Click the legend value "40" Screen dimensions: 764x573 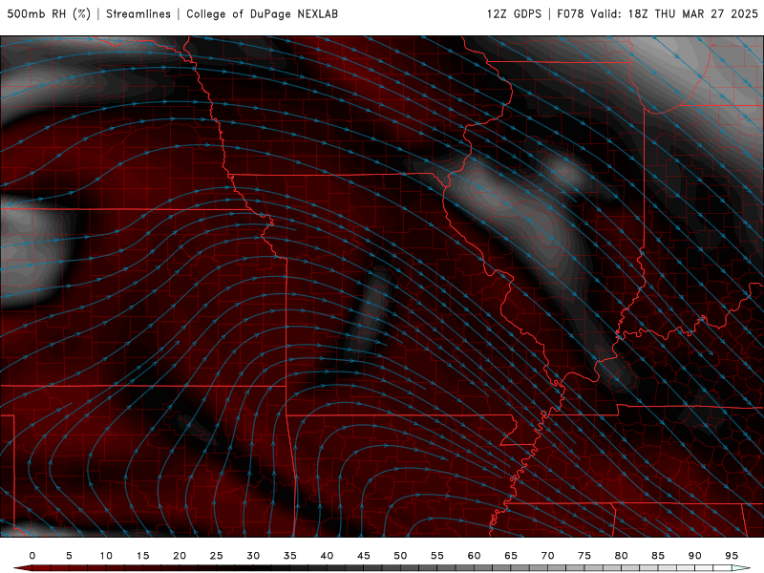click(327, 556)
